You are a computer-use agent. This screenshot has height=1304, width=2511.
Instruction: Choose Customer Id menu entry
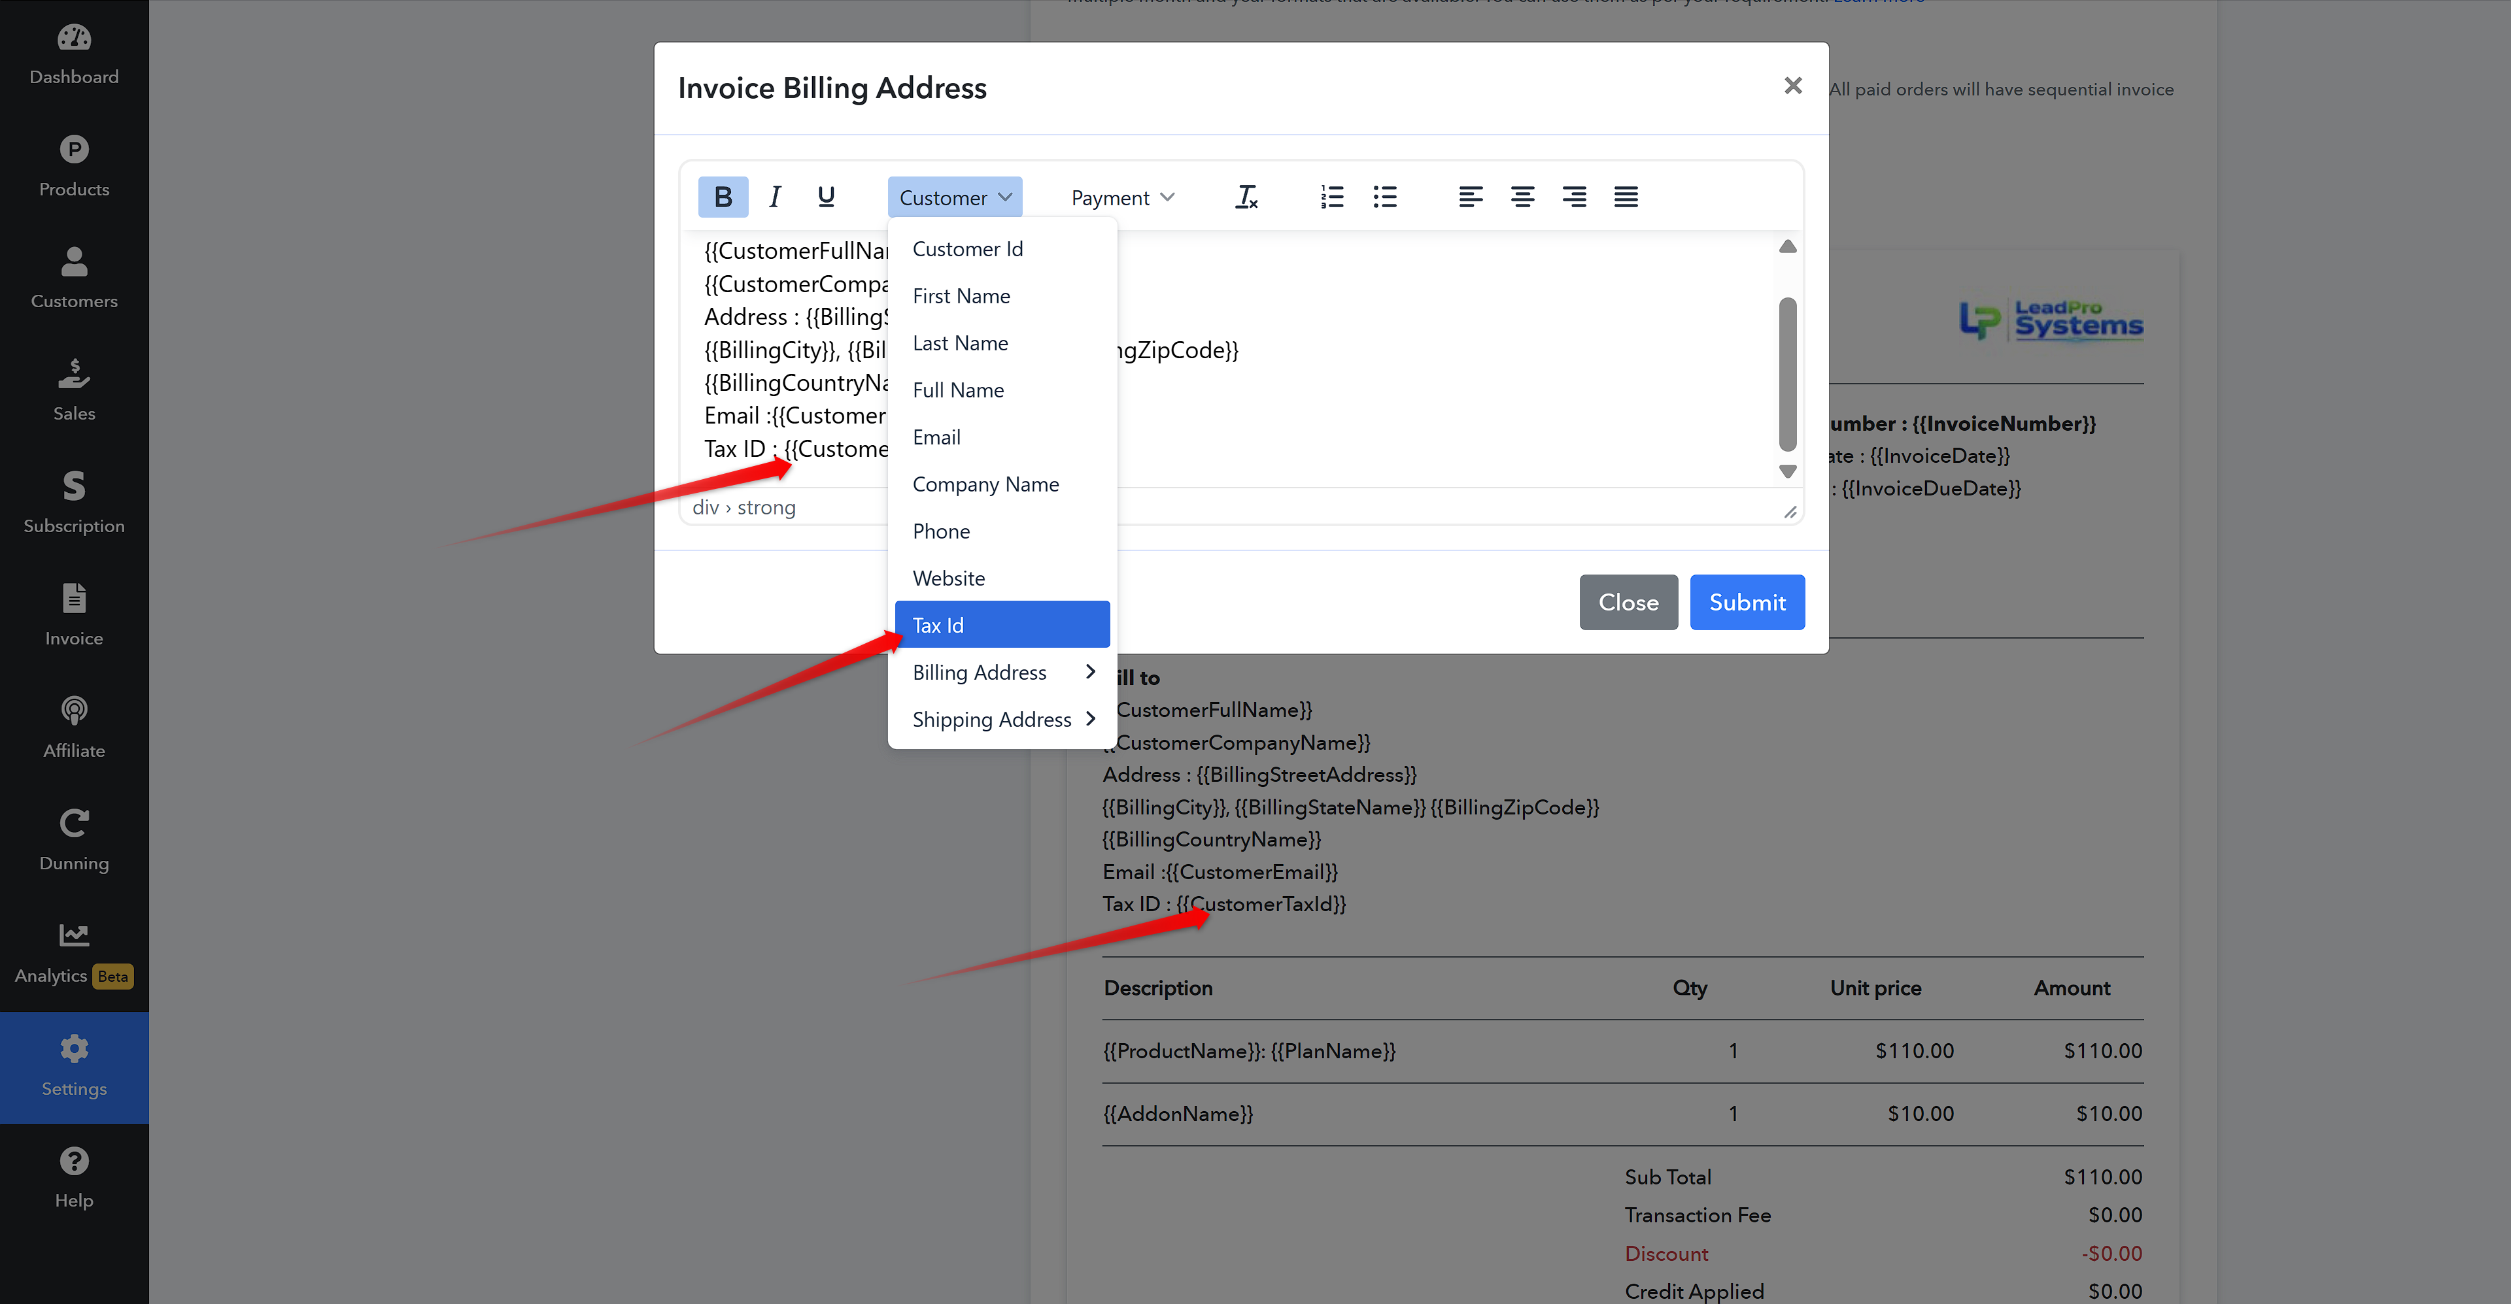1002,248
